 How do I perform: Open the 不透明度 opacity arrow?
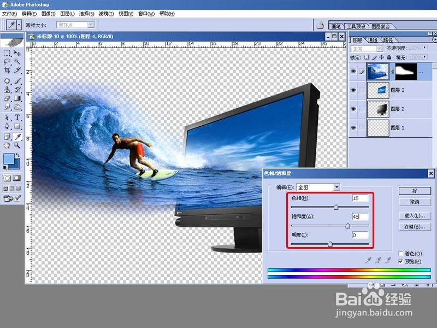point(424,48)
